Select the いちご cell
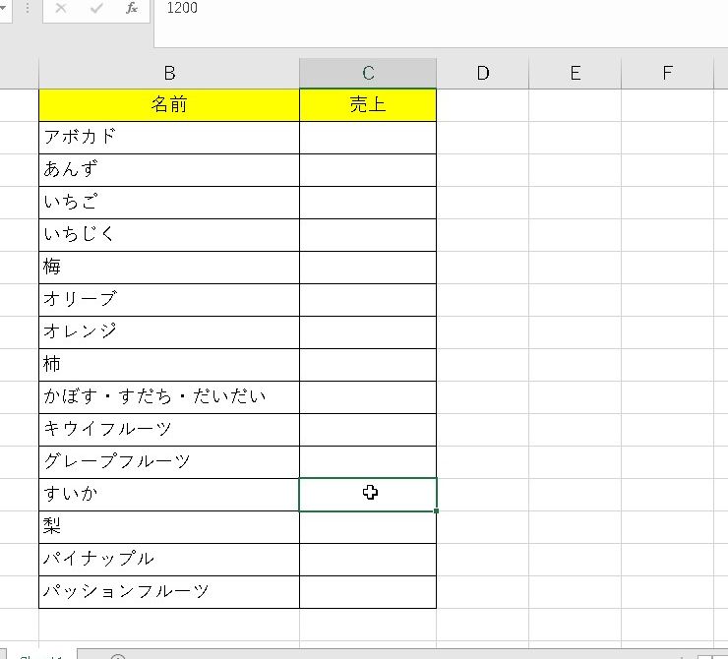Image resolution: width=728 pixels, height=659 pixels. (x=169, y=203)
